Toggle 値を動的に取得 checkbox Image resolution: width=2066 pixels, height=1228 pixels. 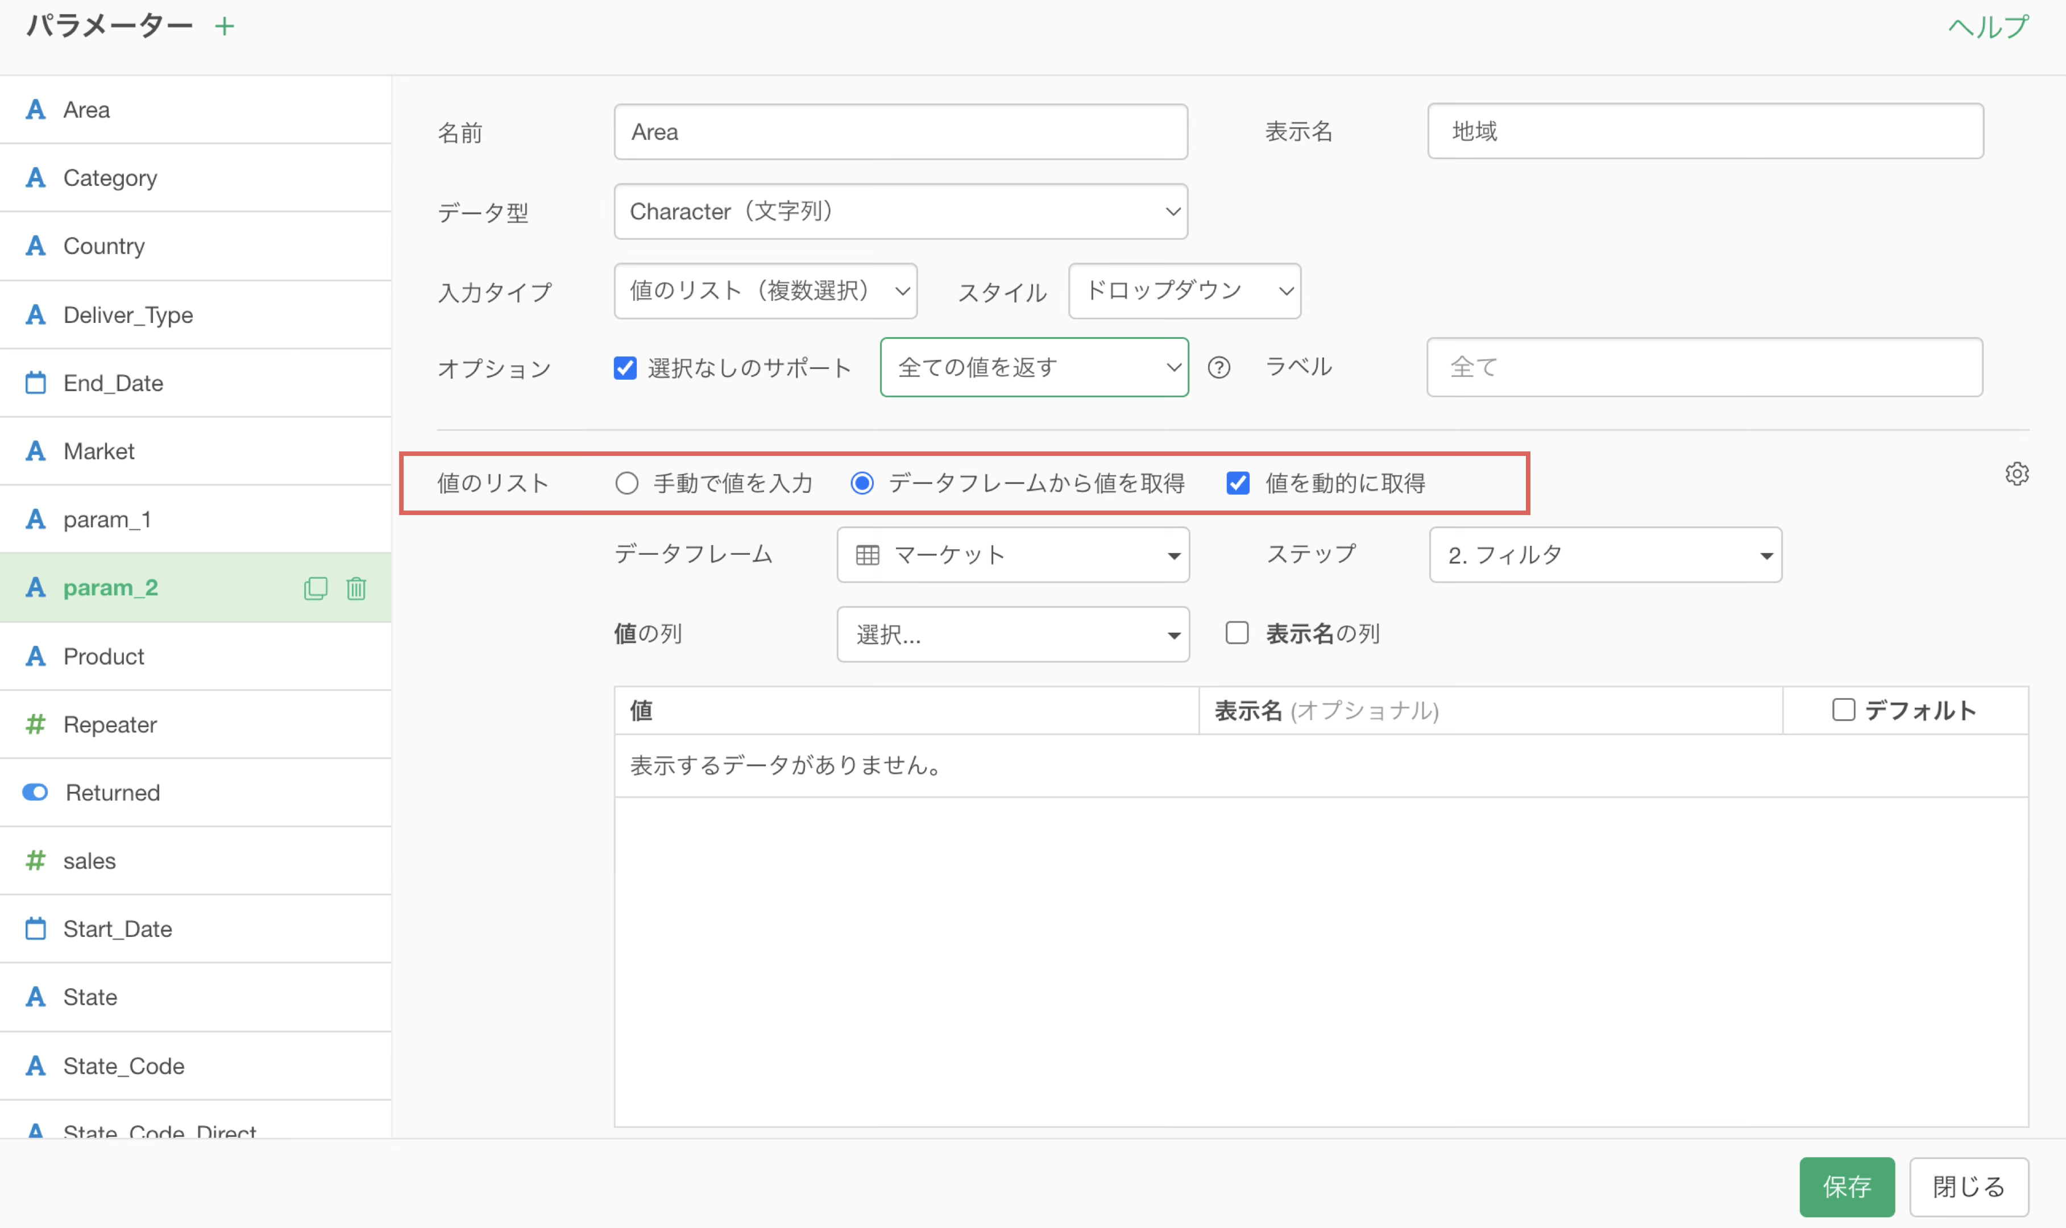pyautogui.click(x=1238, y=483)
